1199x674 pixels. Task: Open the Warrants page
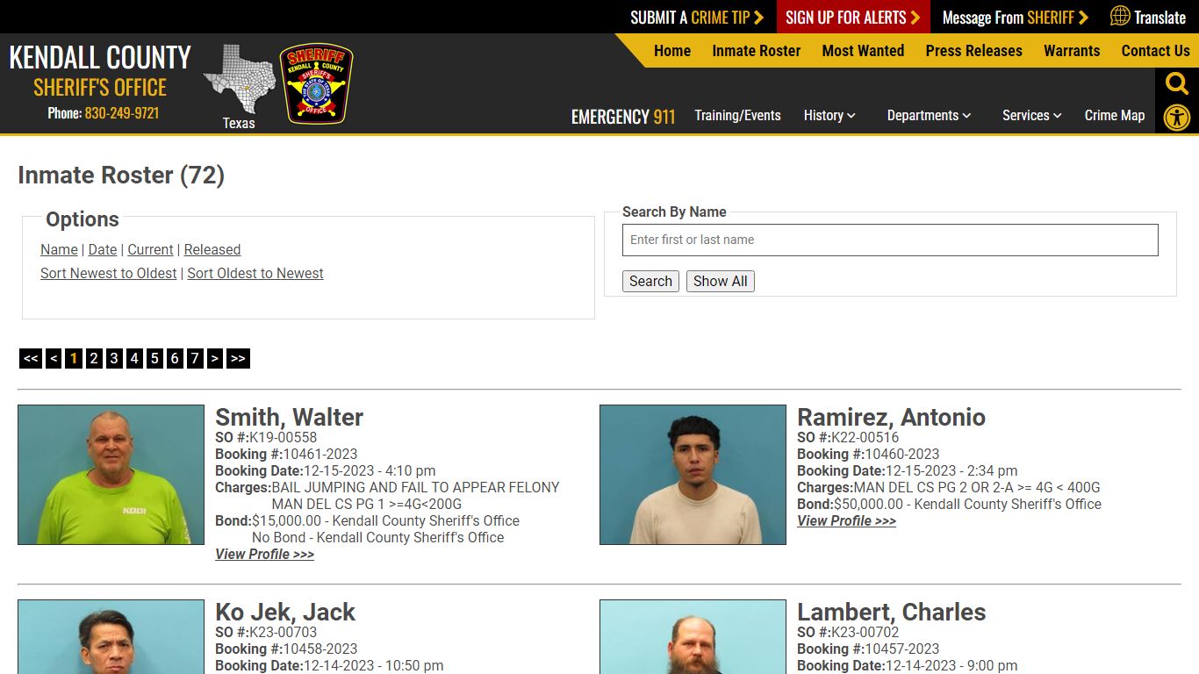point(1072,51)
